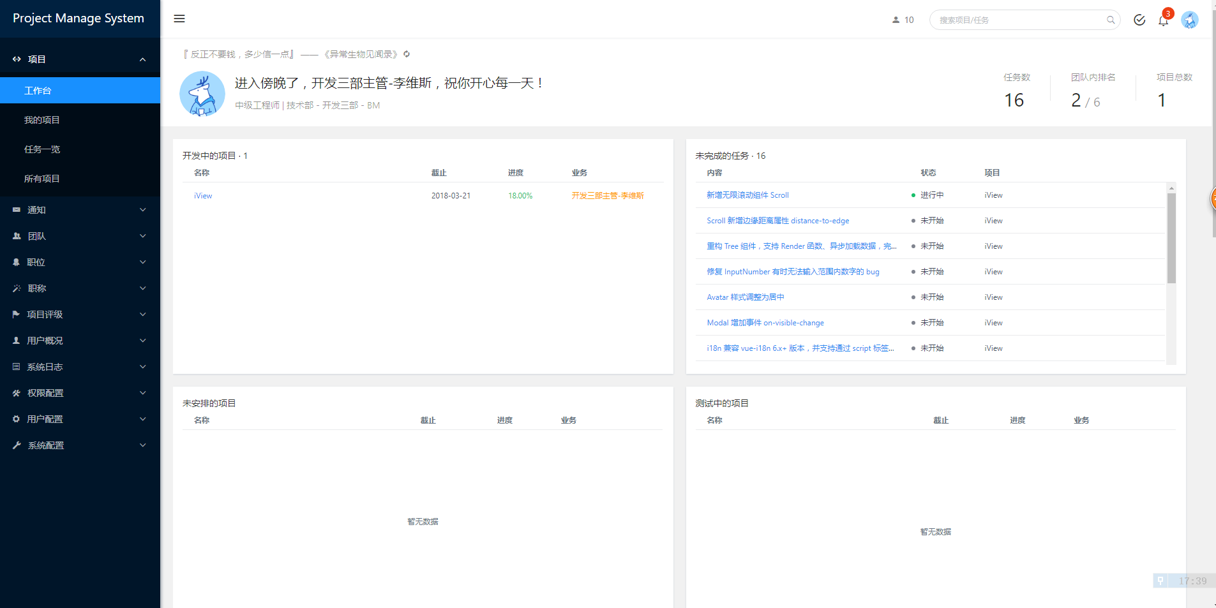Click the 用户配置 gear icon
This screenshot has width=1216, height=608.
(16, 419)
